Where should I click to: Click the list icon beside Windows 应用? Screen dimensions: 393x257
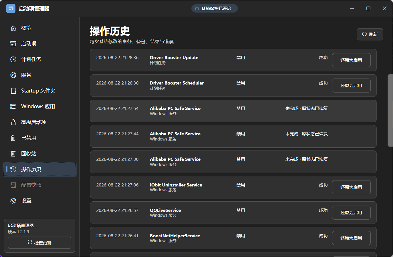[x=13, y=107]
